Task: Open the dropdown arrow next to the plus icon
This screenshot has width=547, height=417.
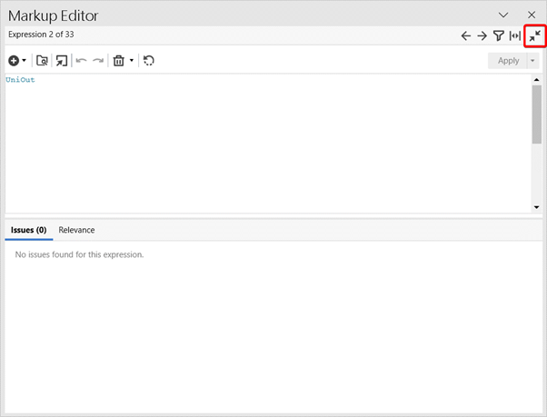Action: 24,60
